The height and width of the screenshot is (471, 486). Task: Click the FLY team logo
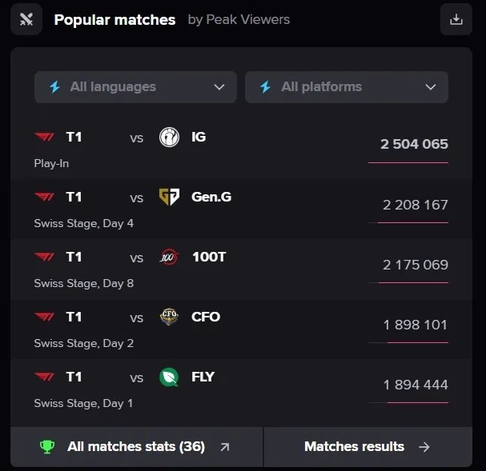point(169,377)
